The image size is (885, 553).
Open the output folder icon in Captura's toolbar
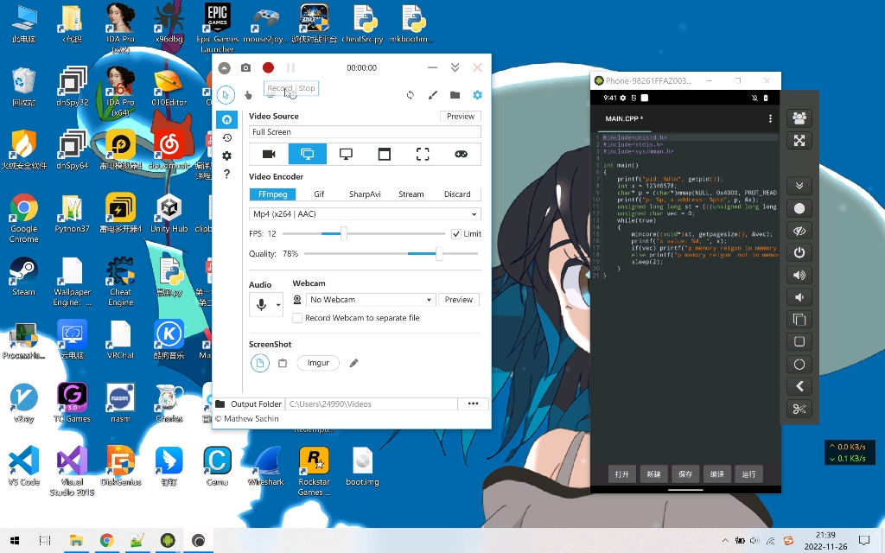click(455, 95)
